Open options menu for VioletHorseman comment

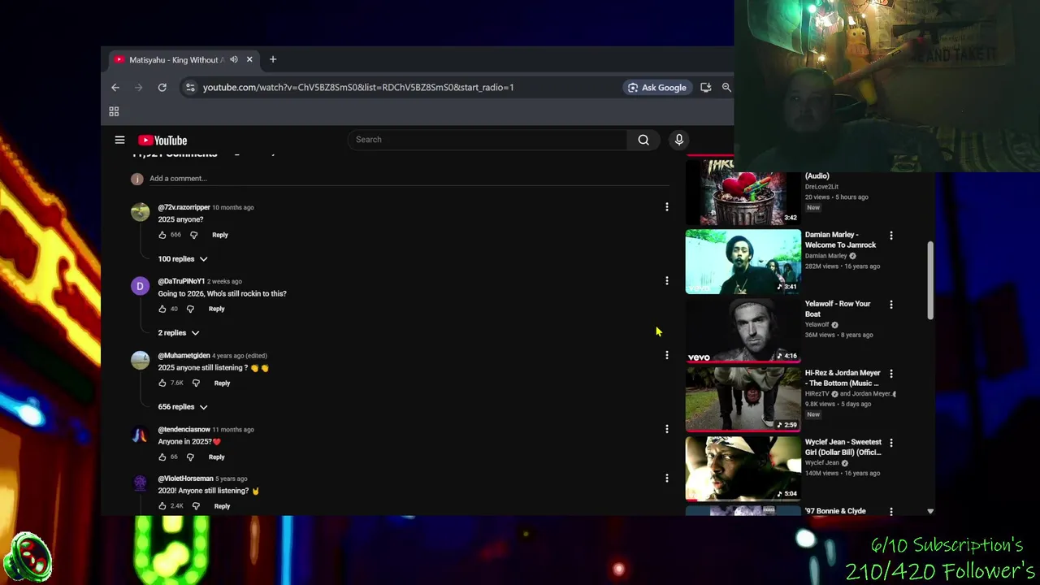pyautogui.click(x=667, y=479)
